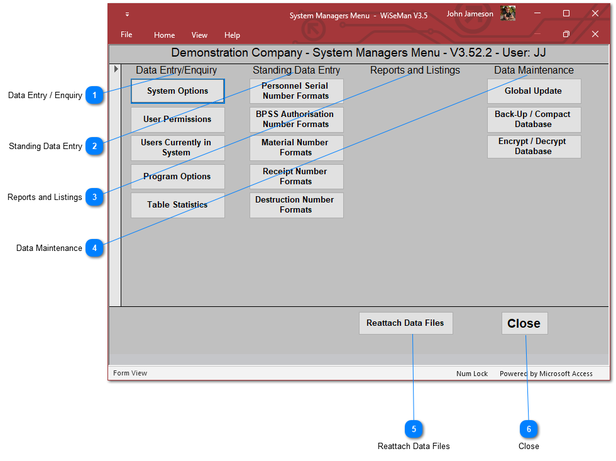This screenshot has width=616, height=461.
Task: Click the large Close button on the form
Action: coord(524,323)
